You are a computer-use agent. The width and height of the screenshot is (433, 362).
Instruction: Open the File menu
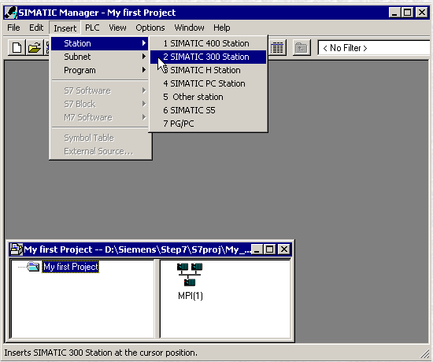[x=13, y=28]
